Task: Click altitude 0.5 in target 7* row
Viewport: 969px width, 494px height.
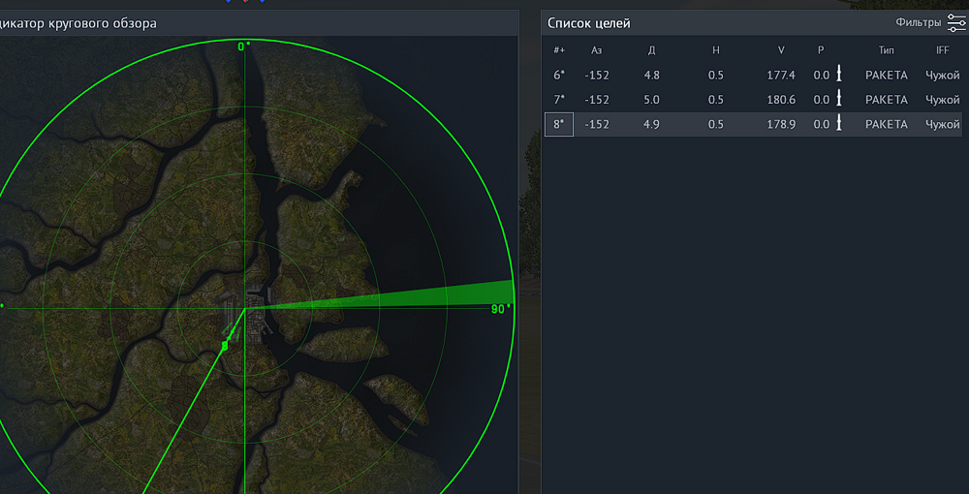Action: (x=716, y=100)
